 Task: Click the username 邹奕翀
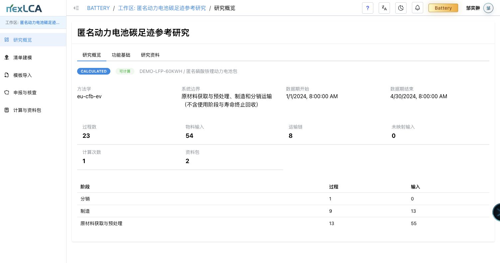(x=473, y=8)
